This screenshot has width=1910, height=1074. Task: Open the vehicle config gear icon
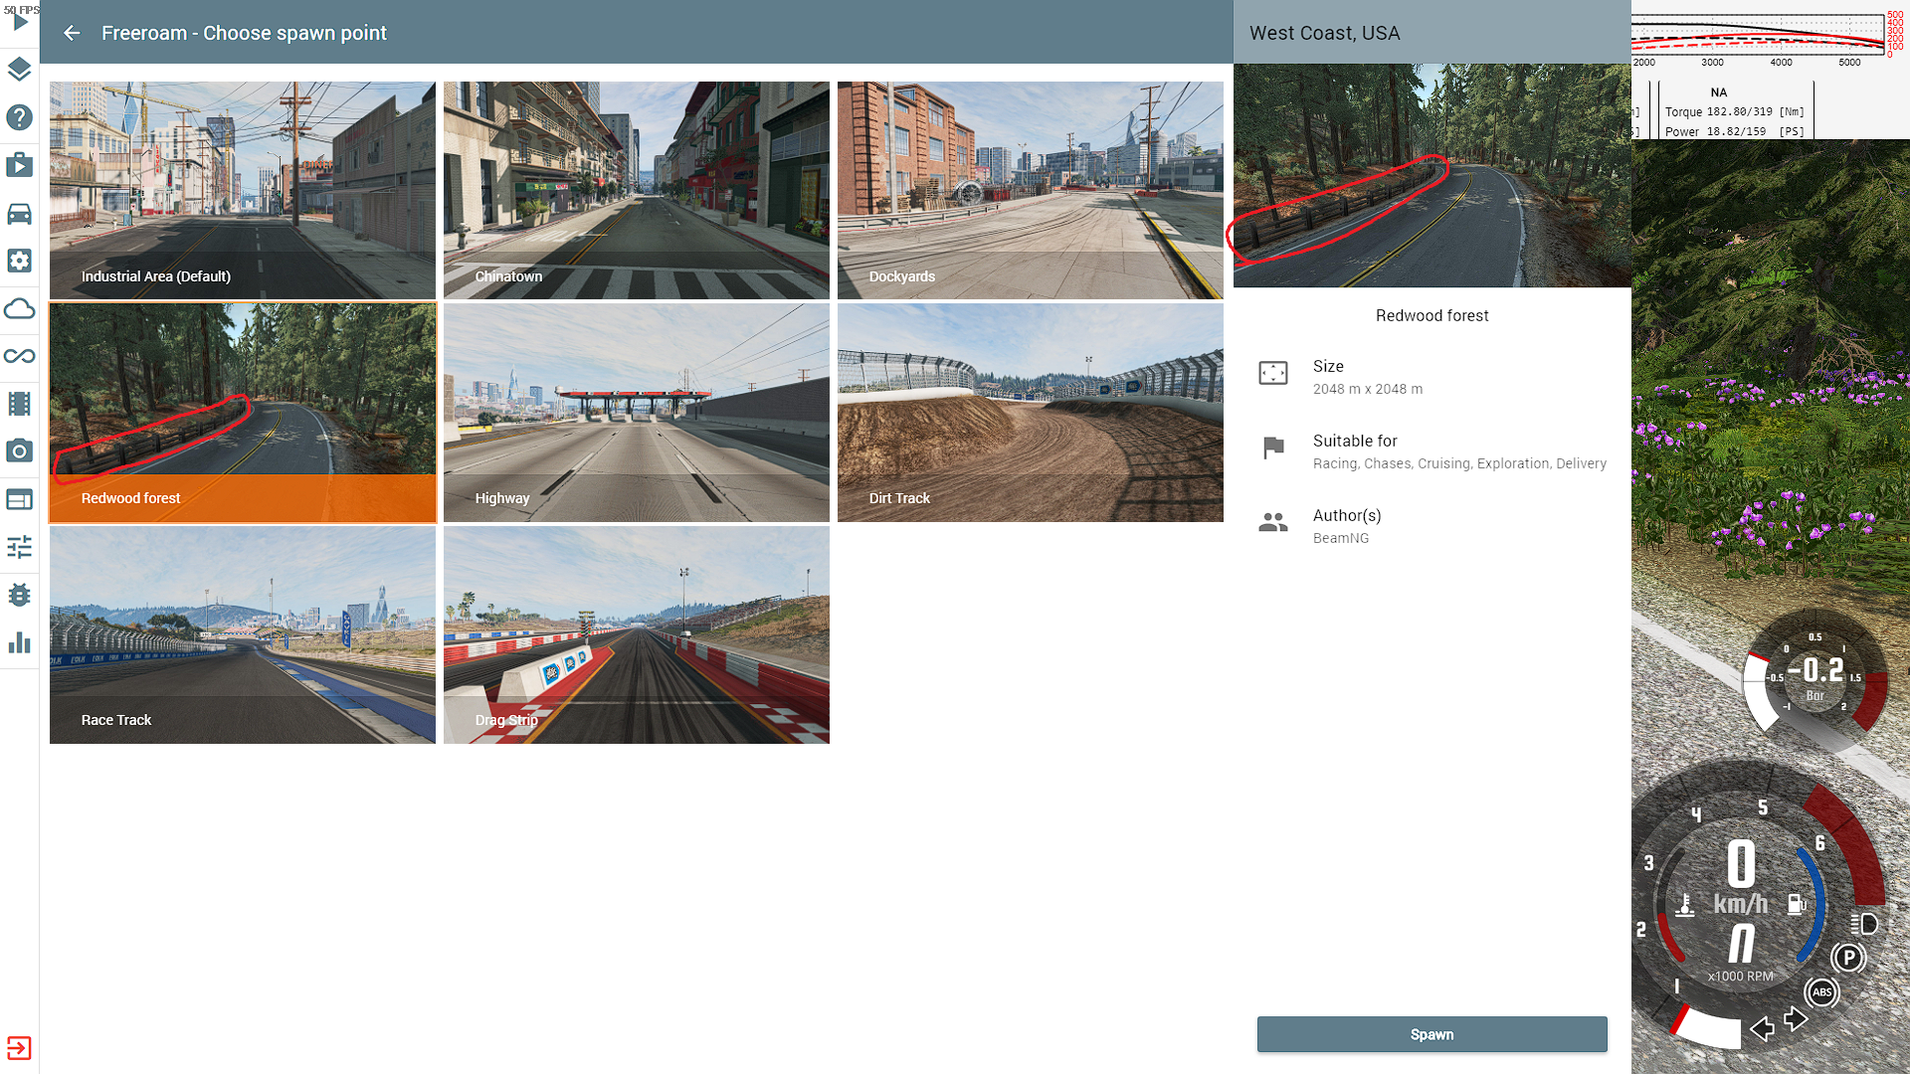click(x=20, y=261)
